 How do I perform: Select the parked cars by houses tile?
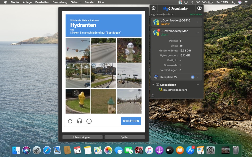pos(103,76)
